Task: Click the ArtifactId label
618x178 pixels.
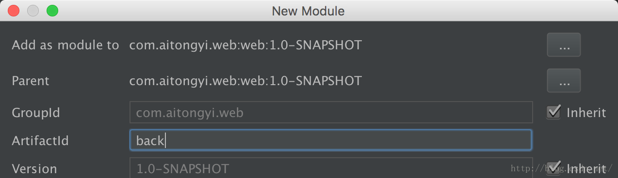Action: [40, 141]
